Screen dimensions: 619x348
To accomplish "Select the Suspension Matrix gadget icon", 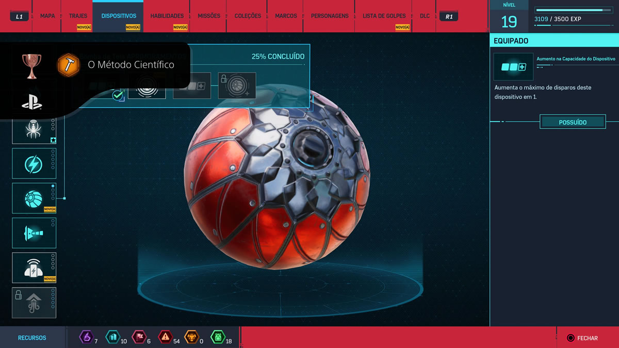I will [x=34, y=268].
